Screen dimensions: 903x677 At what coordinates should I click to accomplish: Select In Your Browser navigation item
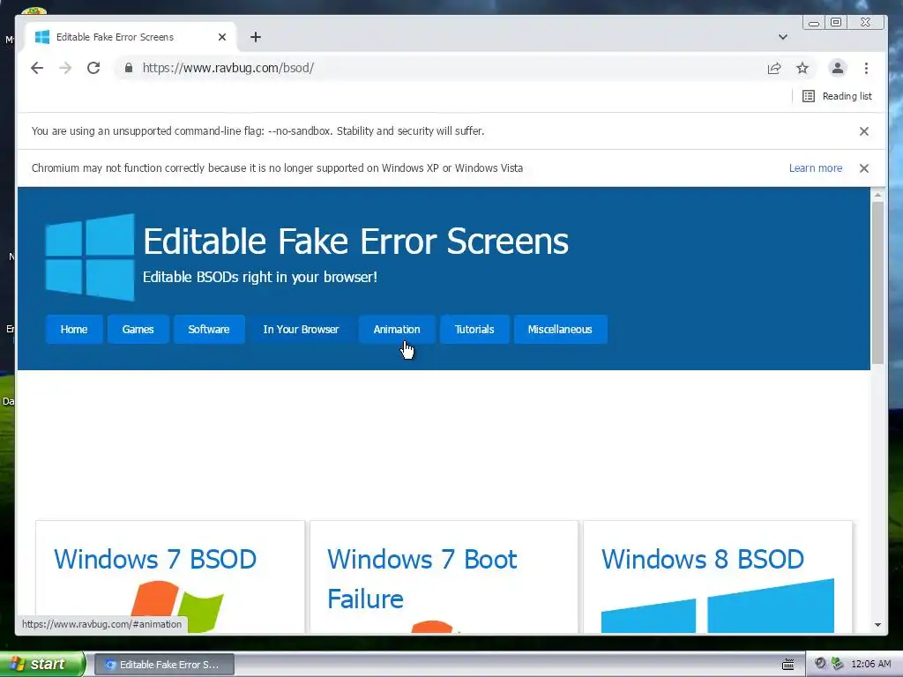click(x=302, y=330)
